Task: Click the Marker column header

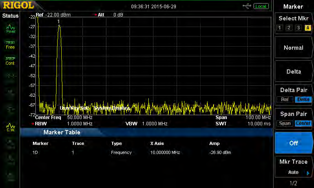Action: 40,143
